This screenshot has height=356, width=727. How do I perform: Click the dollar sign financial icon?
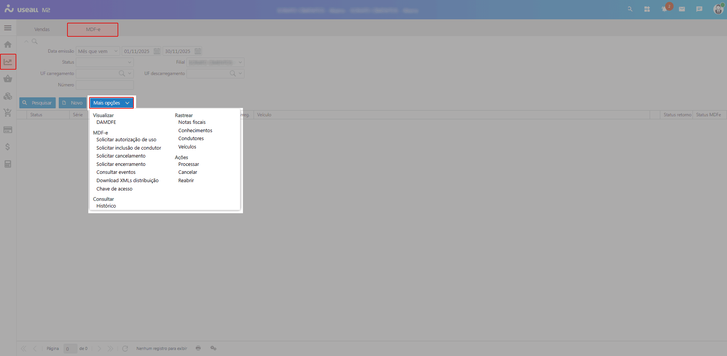(x=8, y=147)
